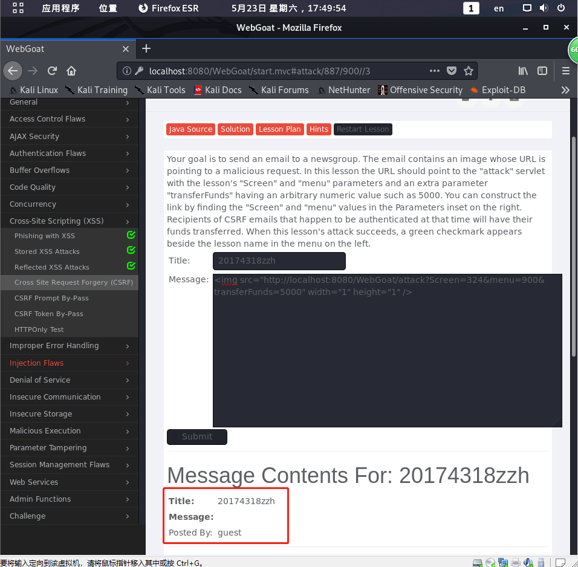
Task: Click the Solution button
Action: tap(235, 129)
